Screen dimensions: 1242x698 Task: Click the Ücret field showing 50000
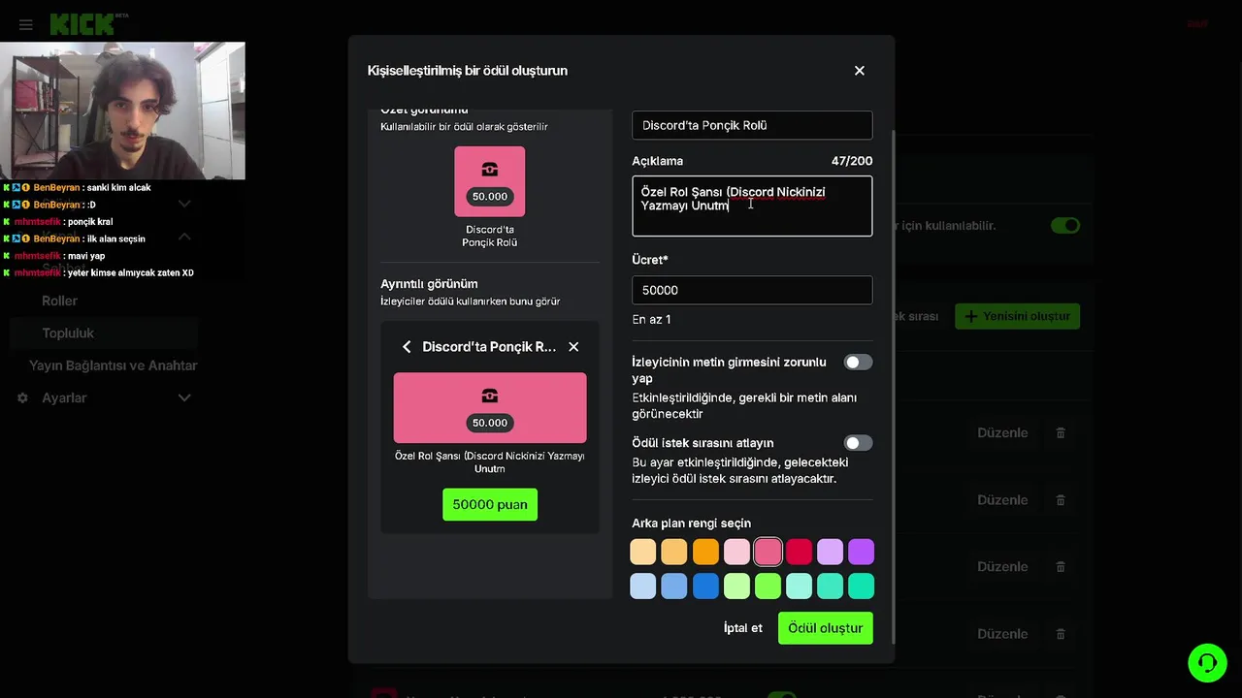tap(752, 290)
